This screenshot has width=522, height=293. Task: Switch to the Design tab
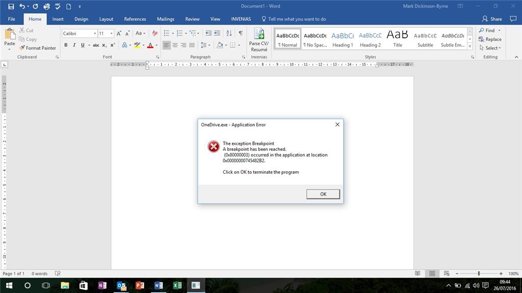[x=81, y=19]
